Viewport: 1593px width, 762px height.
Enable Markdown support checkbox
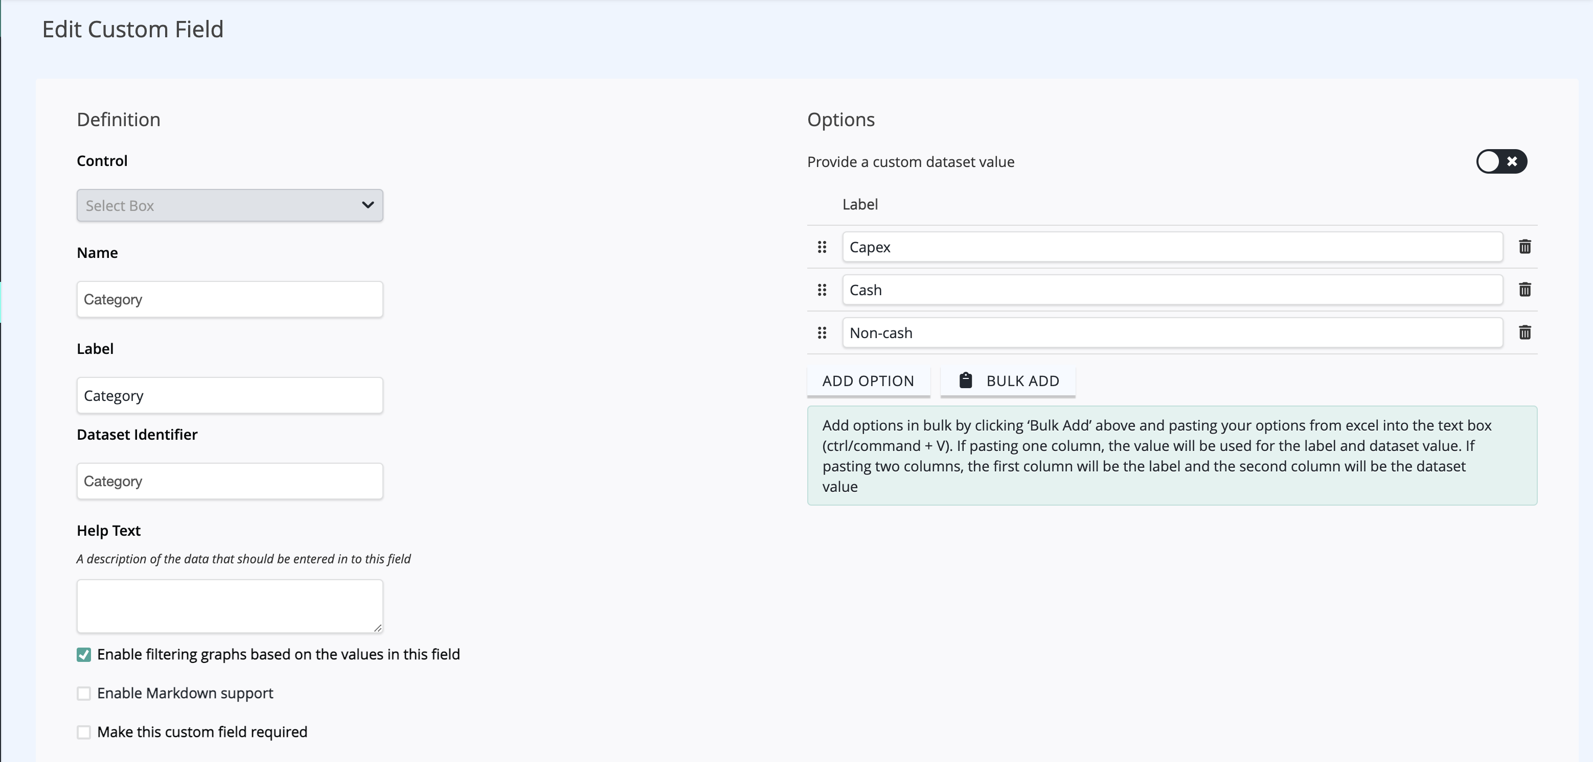[x=84, y=694]
